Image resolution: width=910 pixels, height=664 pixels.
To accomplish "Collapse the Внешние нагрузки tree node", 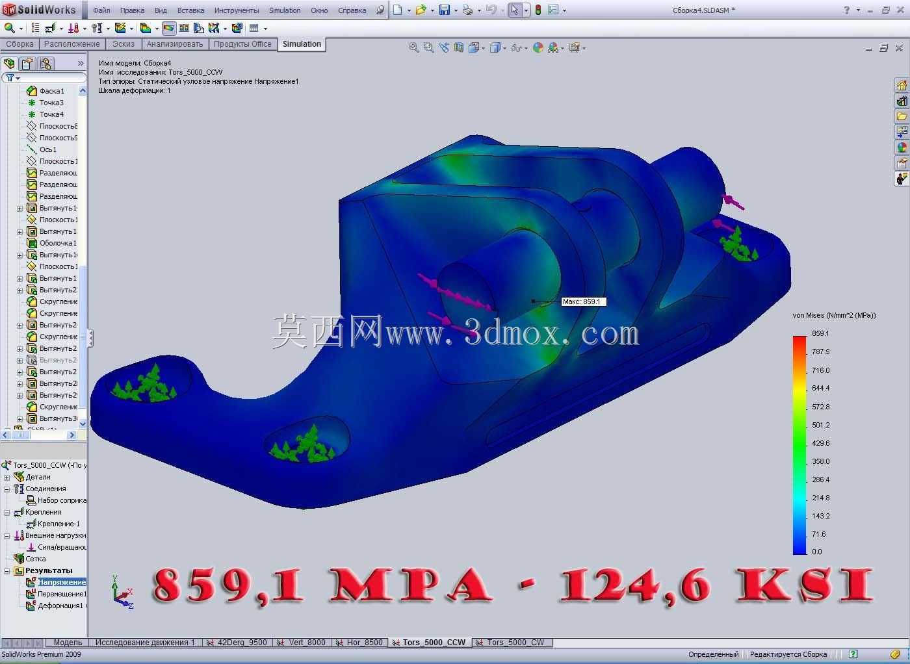I will coord(7,535).
